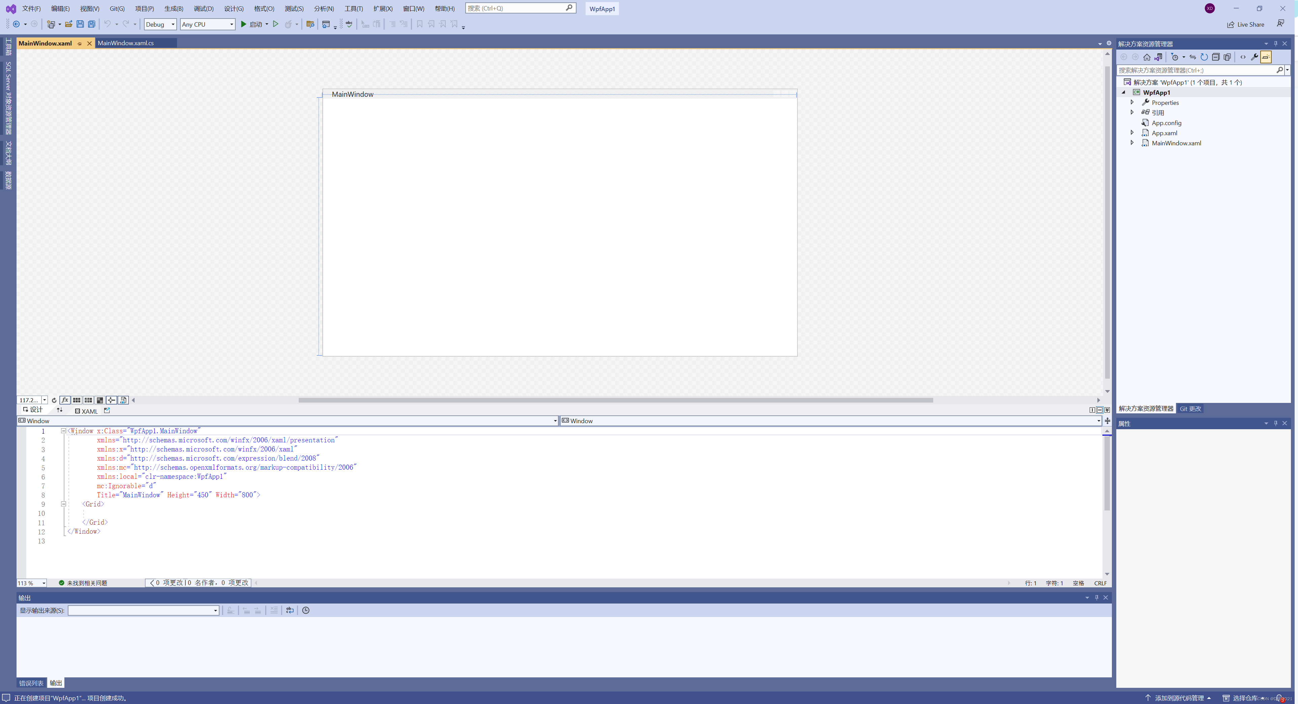Open the Any CPU platform dropdown
1298x704 pixels.
click(231, 24)
